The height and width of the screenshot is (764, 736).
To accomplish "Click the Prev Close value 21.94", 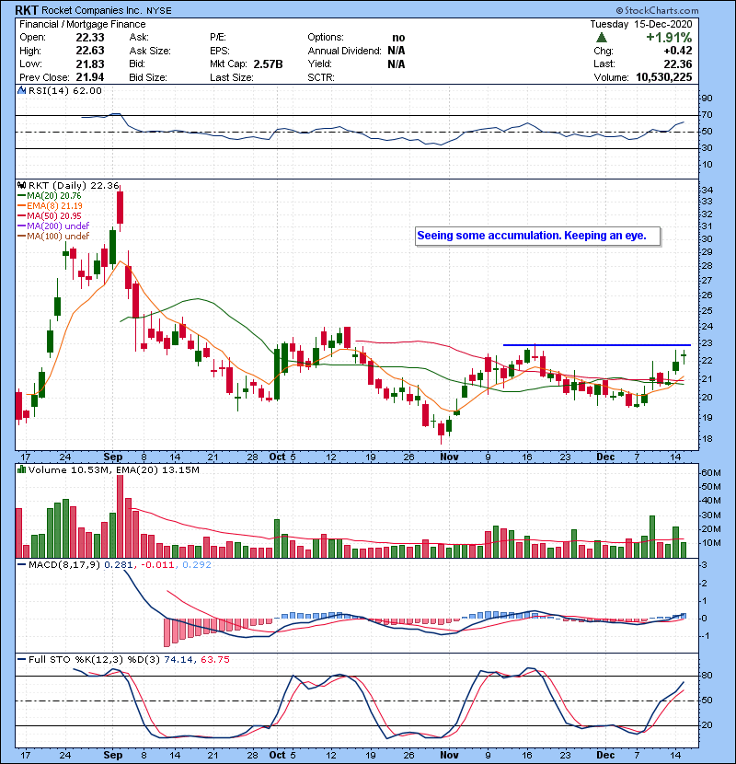I will (90, 77).
